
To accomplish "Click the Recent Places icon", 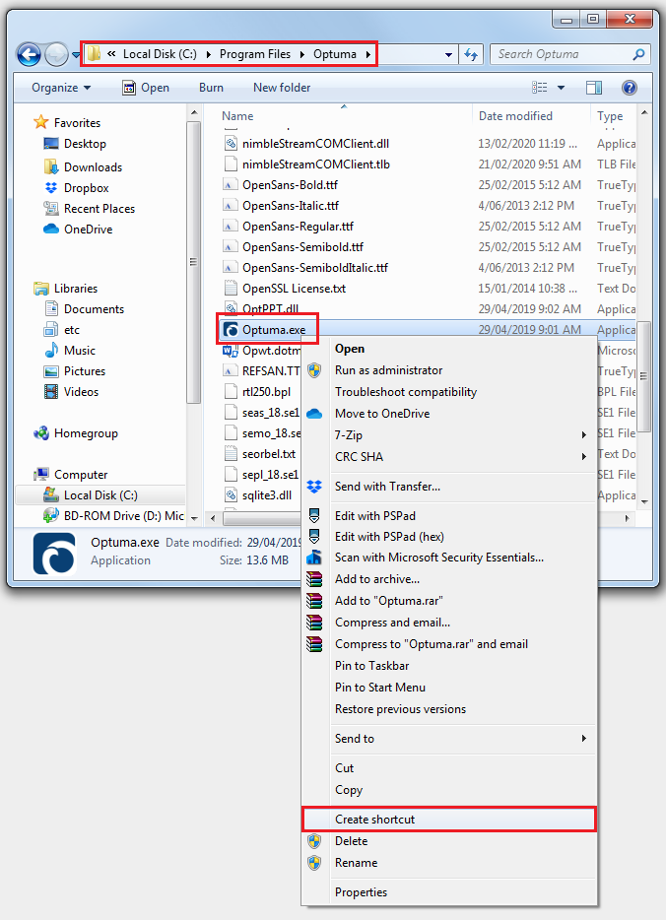I will pos(51,208).
